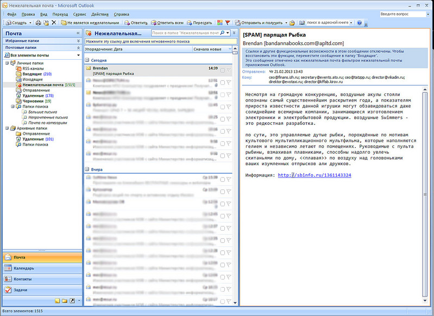Click the 'Введите вопрос' help input box
Screen dimensions: 434x316
click(399, 13)
